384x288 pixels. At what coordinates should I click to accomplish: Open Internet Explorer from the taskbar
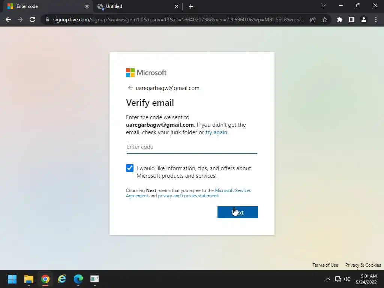pyautogui.click(x=62, y=279)
